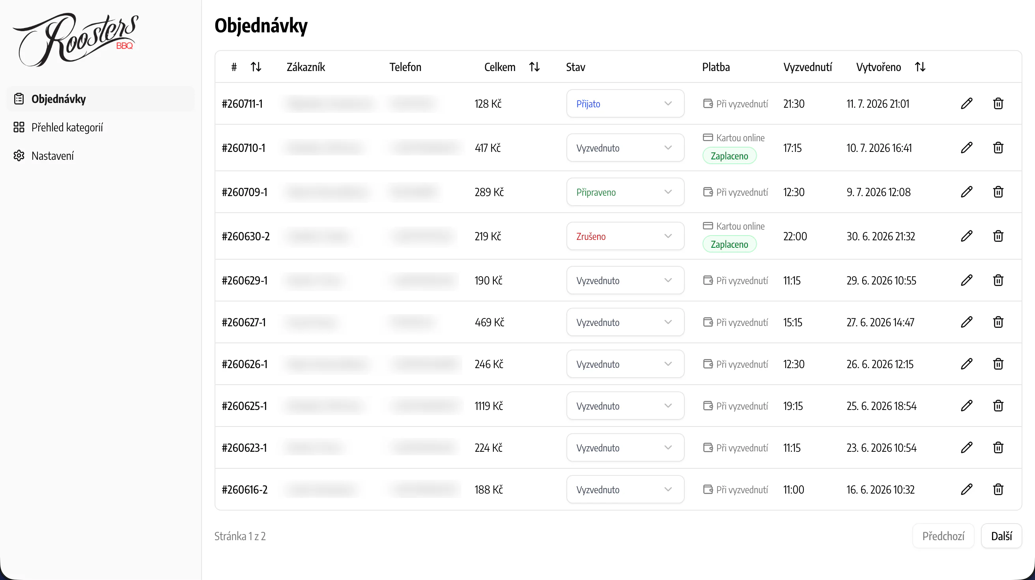Click the Vyzvednutí column header
The height and width of the screenshot is (580, 1035).
pos(807,67)
